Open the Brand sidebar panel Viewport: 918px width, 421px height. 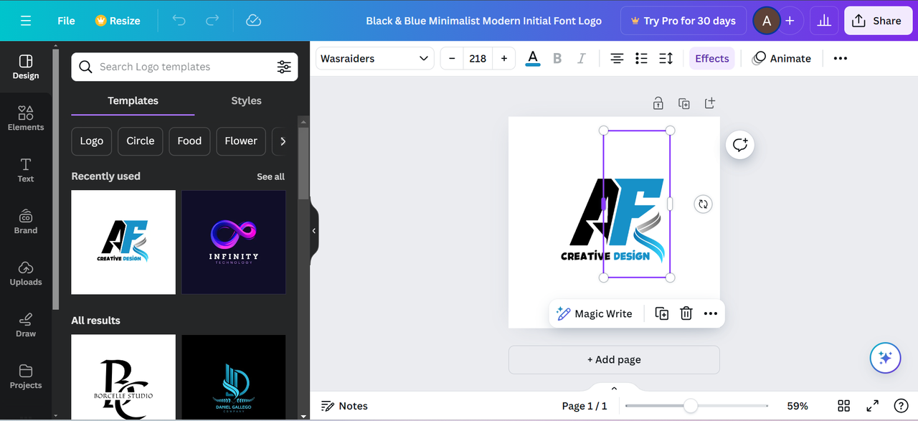[x=26, y=222]
